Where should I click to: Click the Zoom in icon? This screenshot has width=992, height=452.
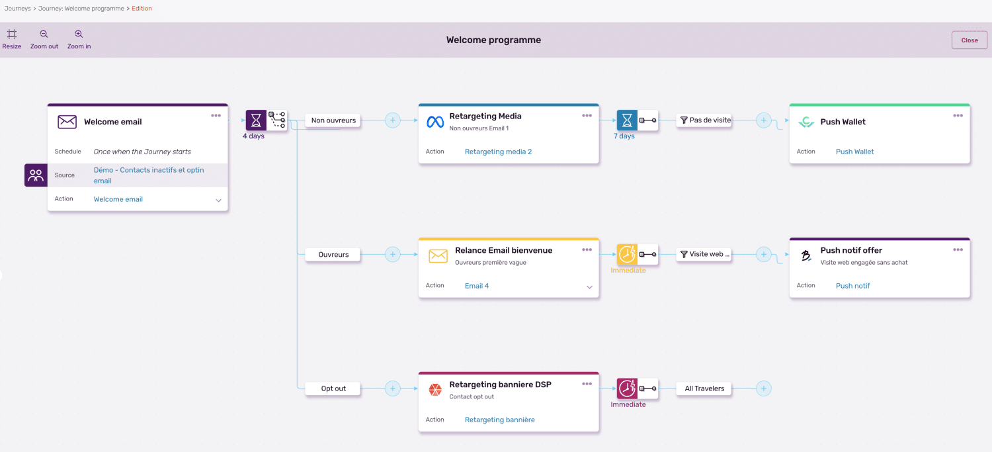coord(79,35)
